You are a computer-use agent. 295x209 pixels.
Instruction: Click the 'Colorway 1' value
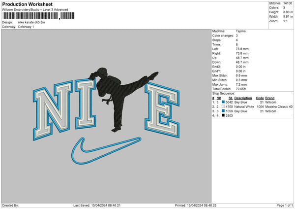tap(26, 27)
